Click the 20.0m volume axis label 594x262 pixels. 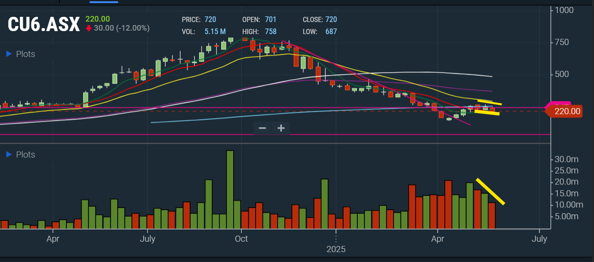567,182
